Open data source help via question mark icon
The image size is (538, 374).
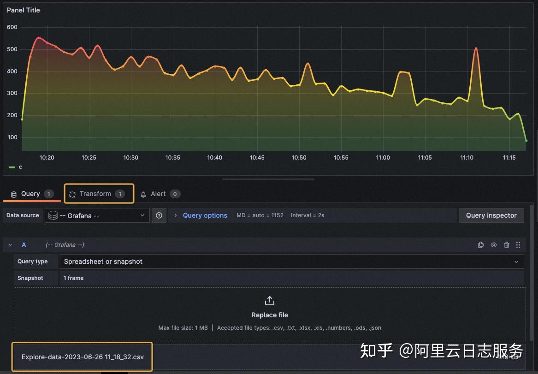pyautogui.click(x=159, y=215)
